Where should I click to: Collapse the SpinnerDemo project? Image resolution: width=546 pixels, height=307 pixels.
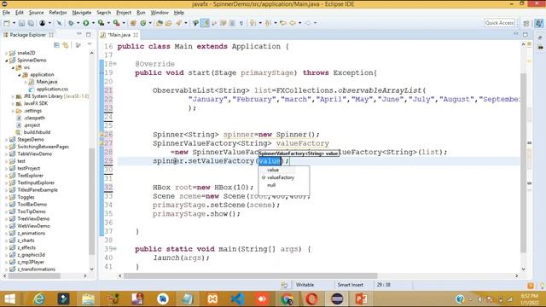(x=6, y=61)
